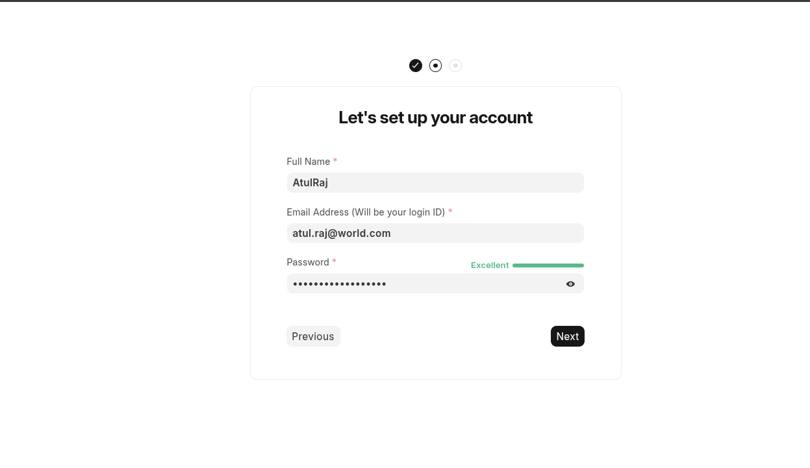Click the red asterisk next to Password

[334, 262]
